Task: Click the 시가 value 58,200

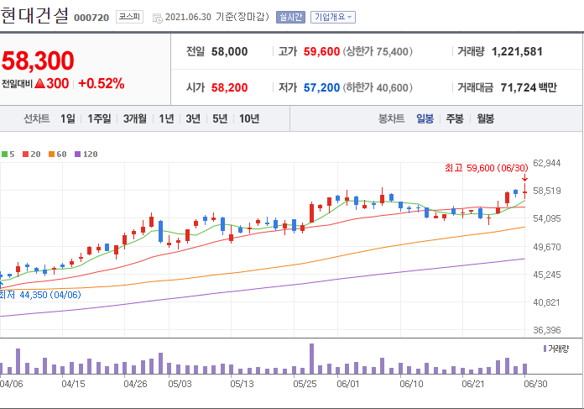Action: pyautogui.click(x=229, y=87)
